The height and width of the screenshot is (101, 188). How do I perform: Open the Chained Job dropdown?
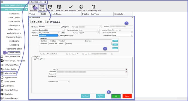pos(132,35)
